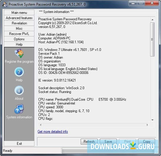Click the vertical scrollbar down arrow
Screen dimensions: 161x156
(x=152, y=120)
